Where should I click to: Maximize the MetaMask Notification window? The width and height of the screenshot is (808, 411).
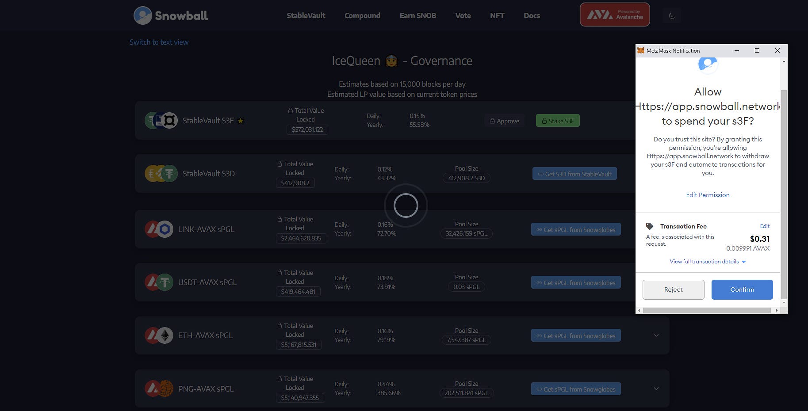tap(757, 50)
